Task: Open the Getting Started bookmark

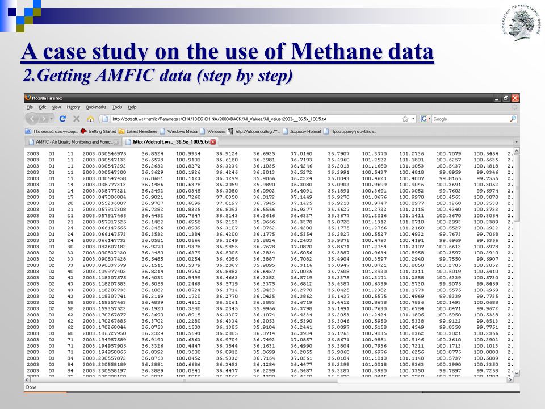Action: 98,131
